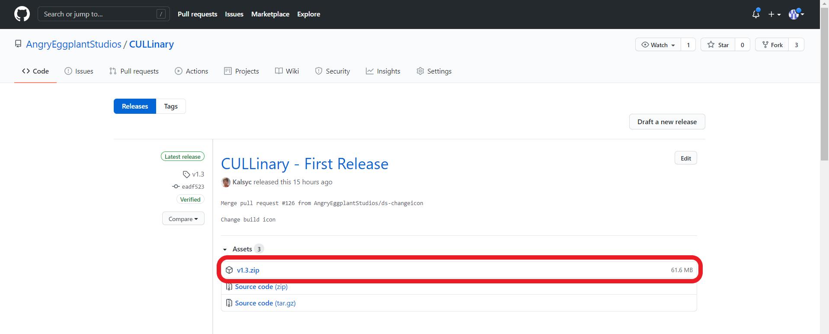Switch to the Actions tab
This screenshot has height=334, width=829.
(x=192, y=71)
